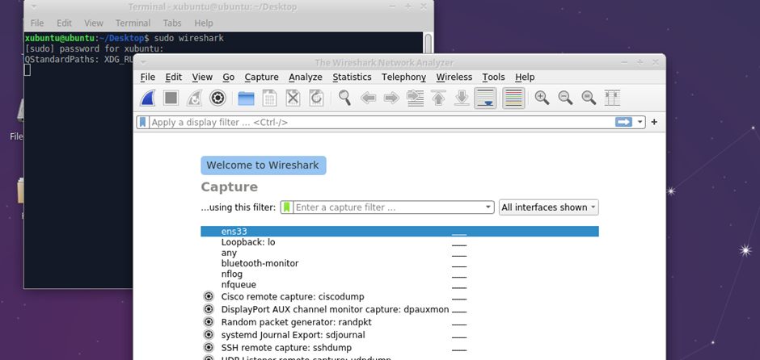760x360 pixels.
Task: Select SSH remote capture: sshdump row
Action: [399, 347]
